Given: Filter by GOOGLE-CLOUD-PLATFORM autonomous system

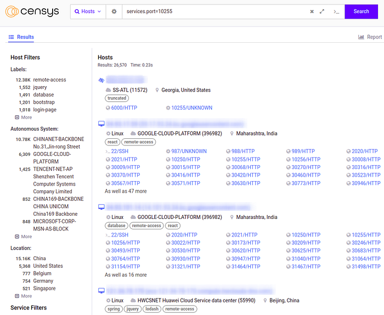Looking at the screenshot, I should coord(52,157).
